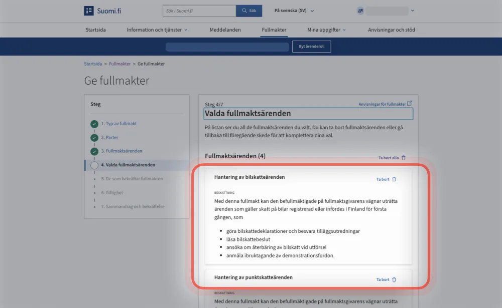The image size is (502, 308).
Task: Expand Information och tjänster menu
Action: coord(157,30)
